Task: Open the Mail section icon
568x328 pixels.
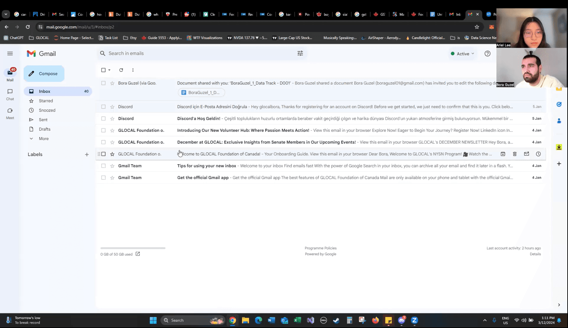Action: coord(10,73)
